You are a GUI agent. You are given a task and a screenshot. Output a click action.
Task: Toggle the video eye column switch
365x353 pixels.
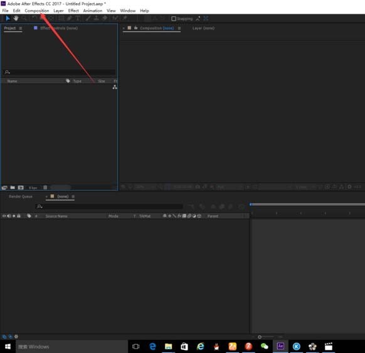point(4,216)
